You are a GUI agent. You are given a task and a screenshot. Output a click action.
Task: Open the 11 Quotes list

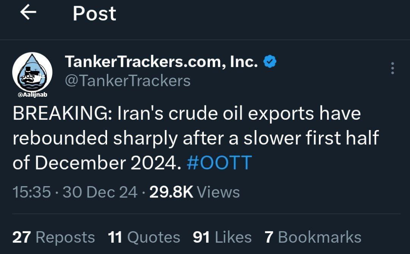tap(144, 237)
